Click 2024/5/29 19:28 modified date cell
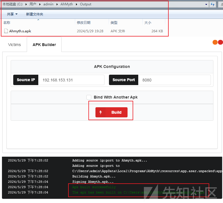This screenshot has height=203, width=223. pos(90,31)
